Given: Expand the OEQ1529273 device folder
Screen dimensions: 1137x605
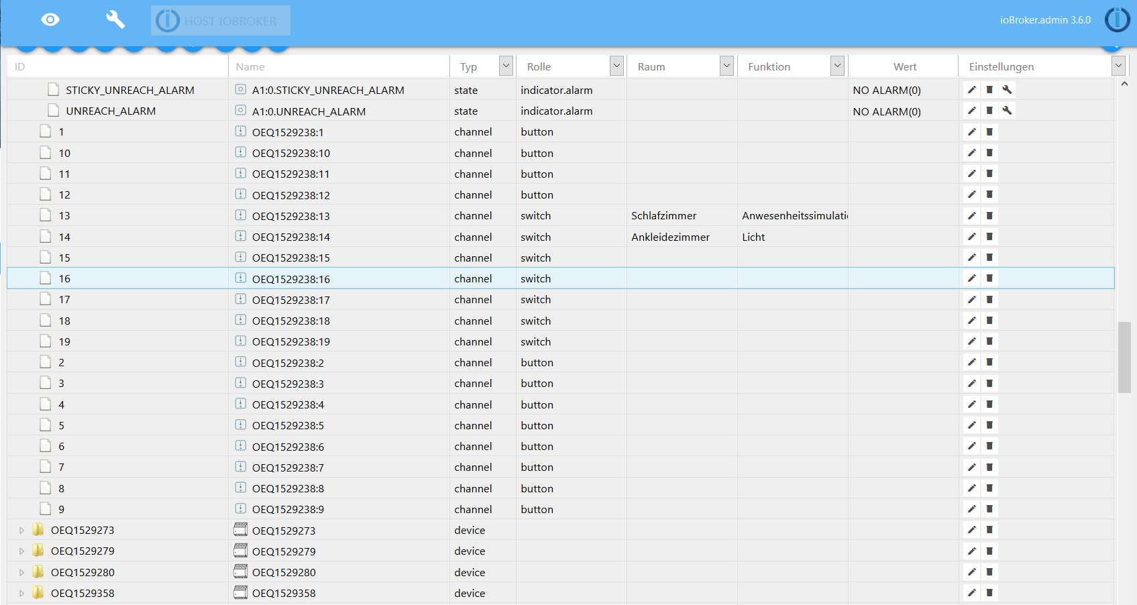Looking at the screenshot, I should pyautogui.click(x=21, y=531).
